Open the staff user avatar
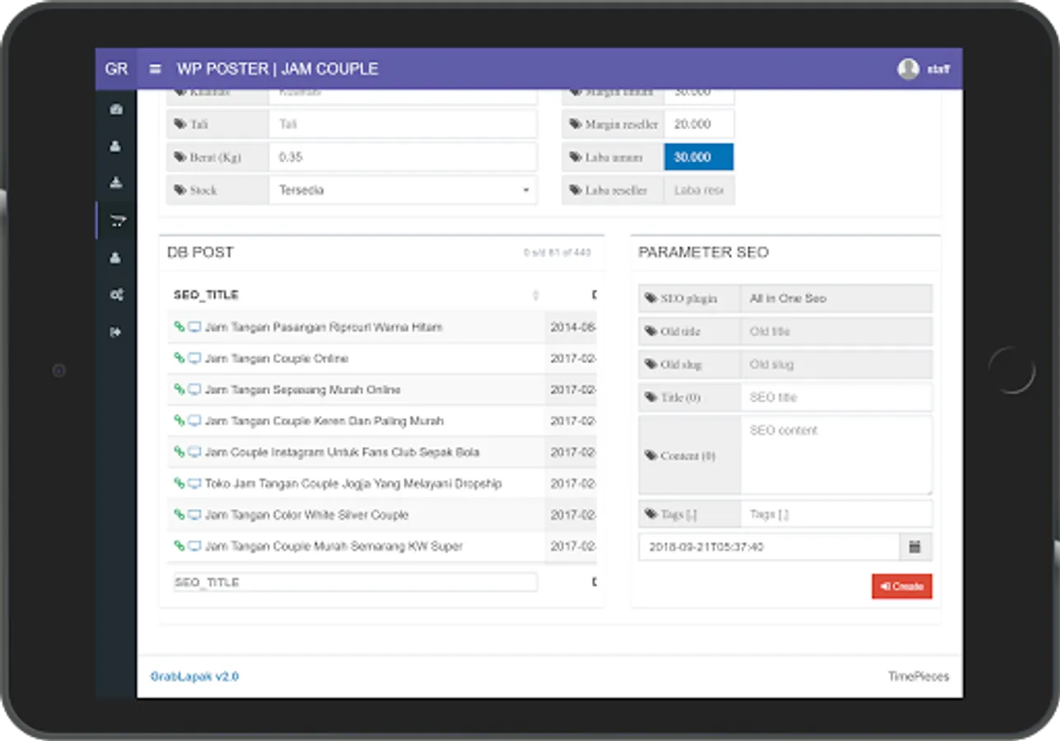Image resolution: width=1060 pixels, height=741 pixels. tap(908, 69)
